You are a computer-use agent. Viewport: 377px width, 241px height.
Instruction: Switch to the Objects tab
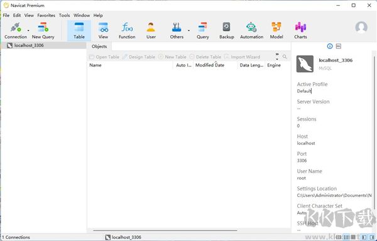[99, 46]
